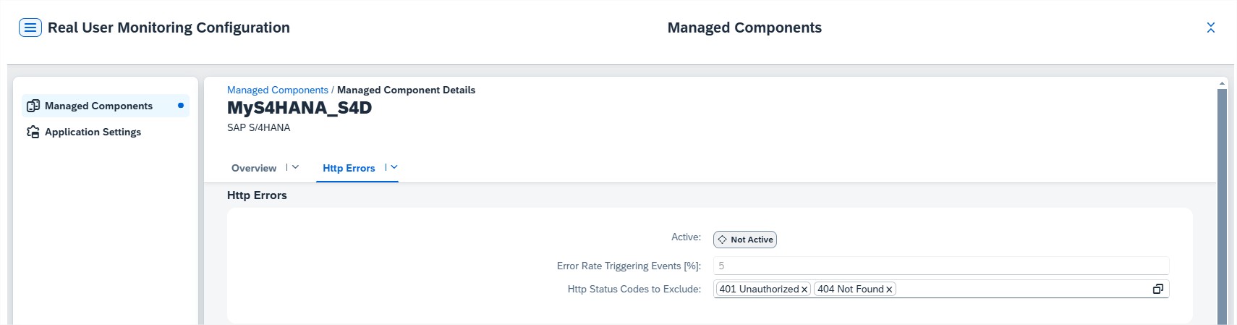Click the vertical scrollbar thumb

point(1223,203)
